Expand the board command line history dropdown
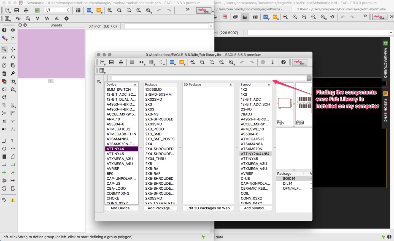 (391, 33)
